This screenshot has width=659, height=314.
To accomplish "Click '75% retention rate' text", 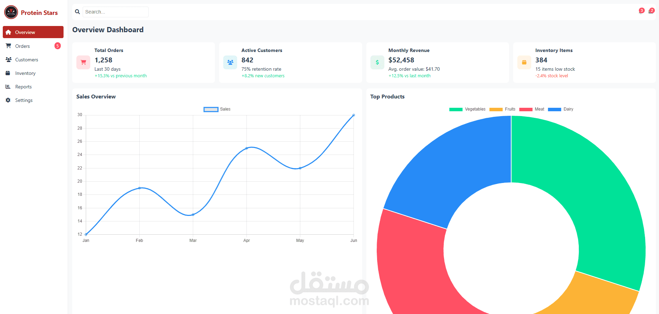I will 261,69.
